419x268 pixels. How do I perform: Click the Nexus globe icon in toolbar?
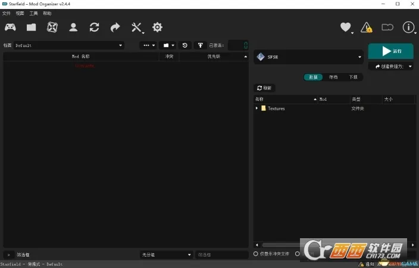[x=52, y=27]
